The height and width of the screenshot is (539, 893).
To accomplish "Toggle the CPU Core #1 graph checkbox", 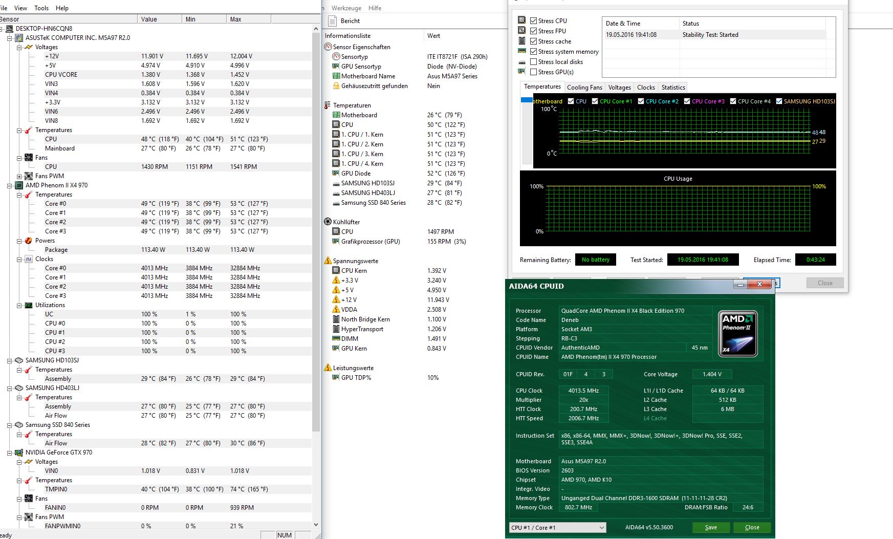I will [595, 101].
